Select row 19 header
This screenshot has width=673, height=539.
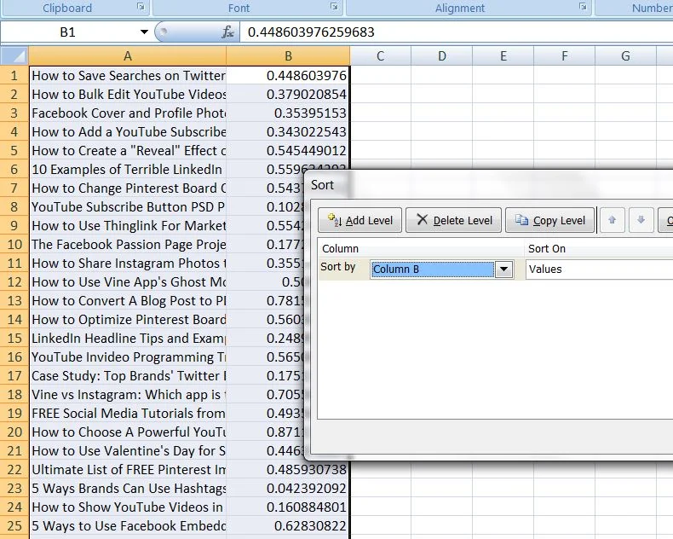click(x=14, y=413)
